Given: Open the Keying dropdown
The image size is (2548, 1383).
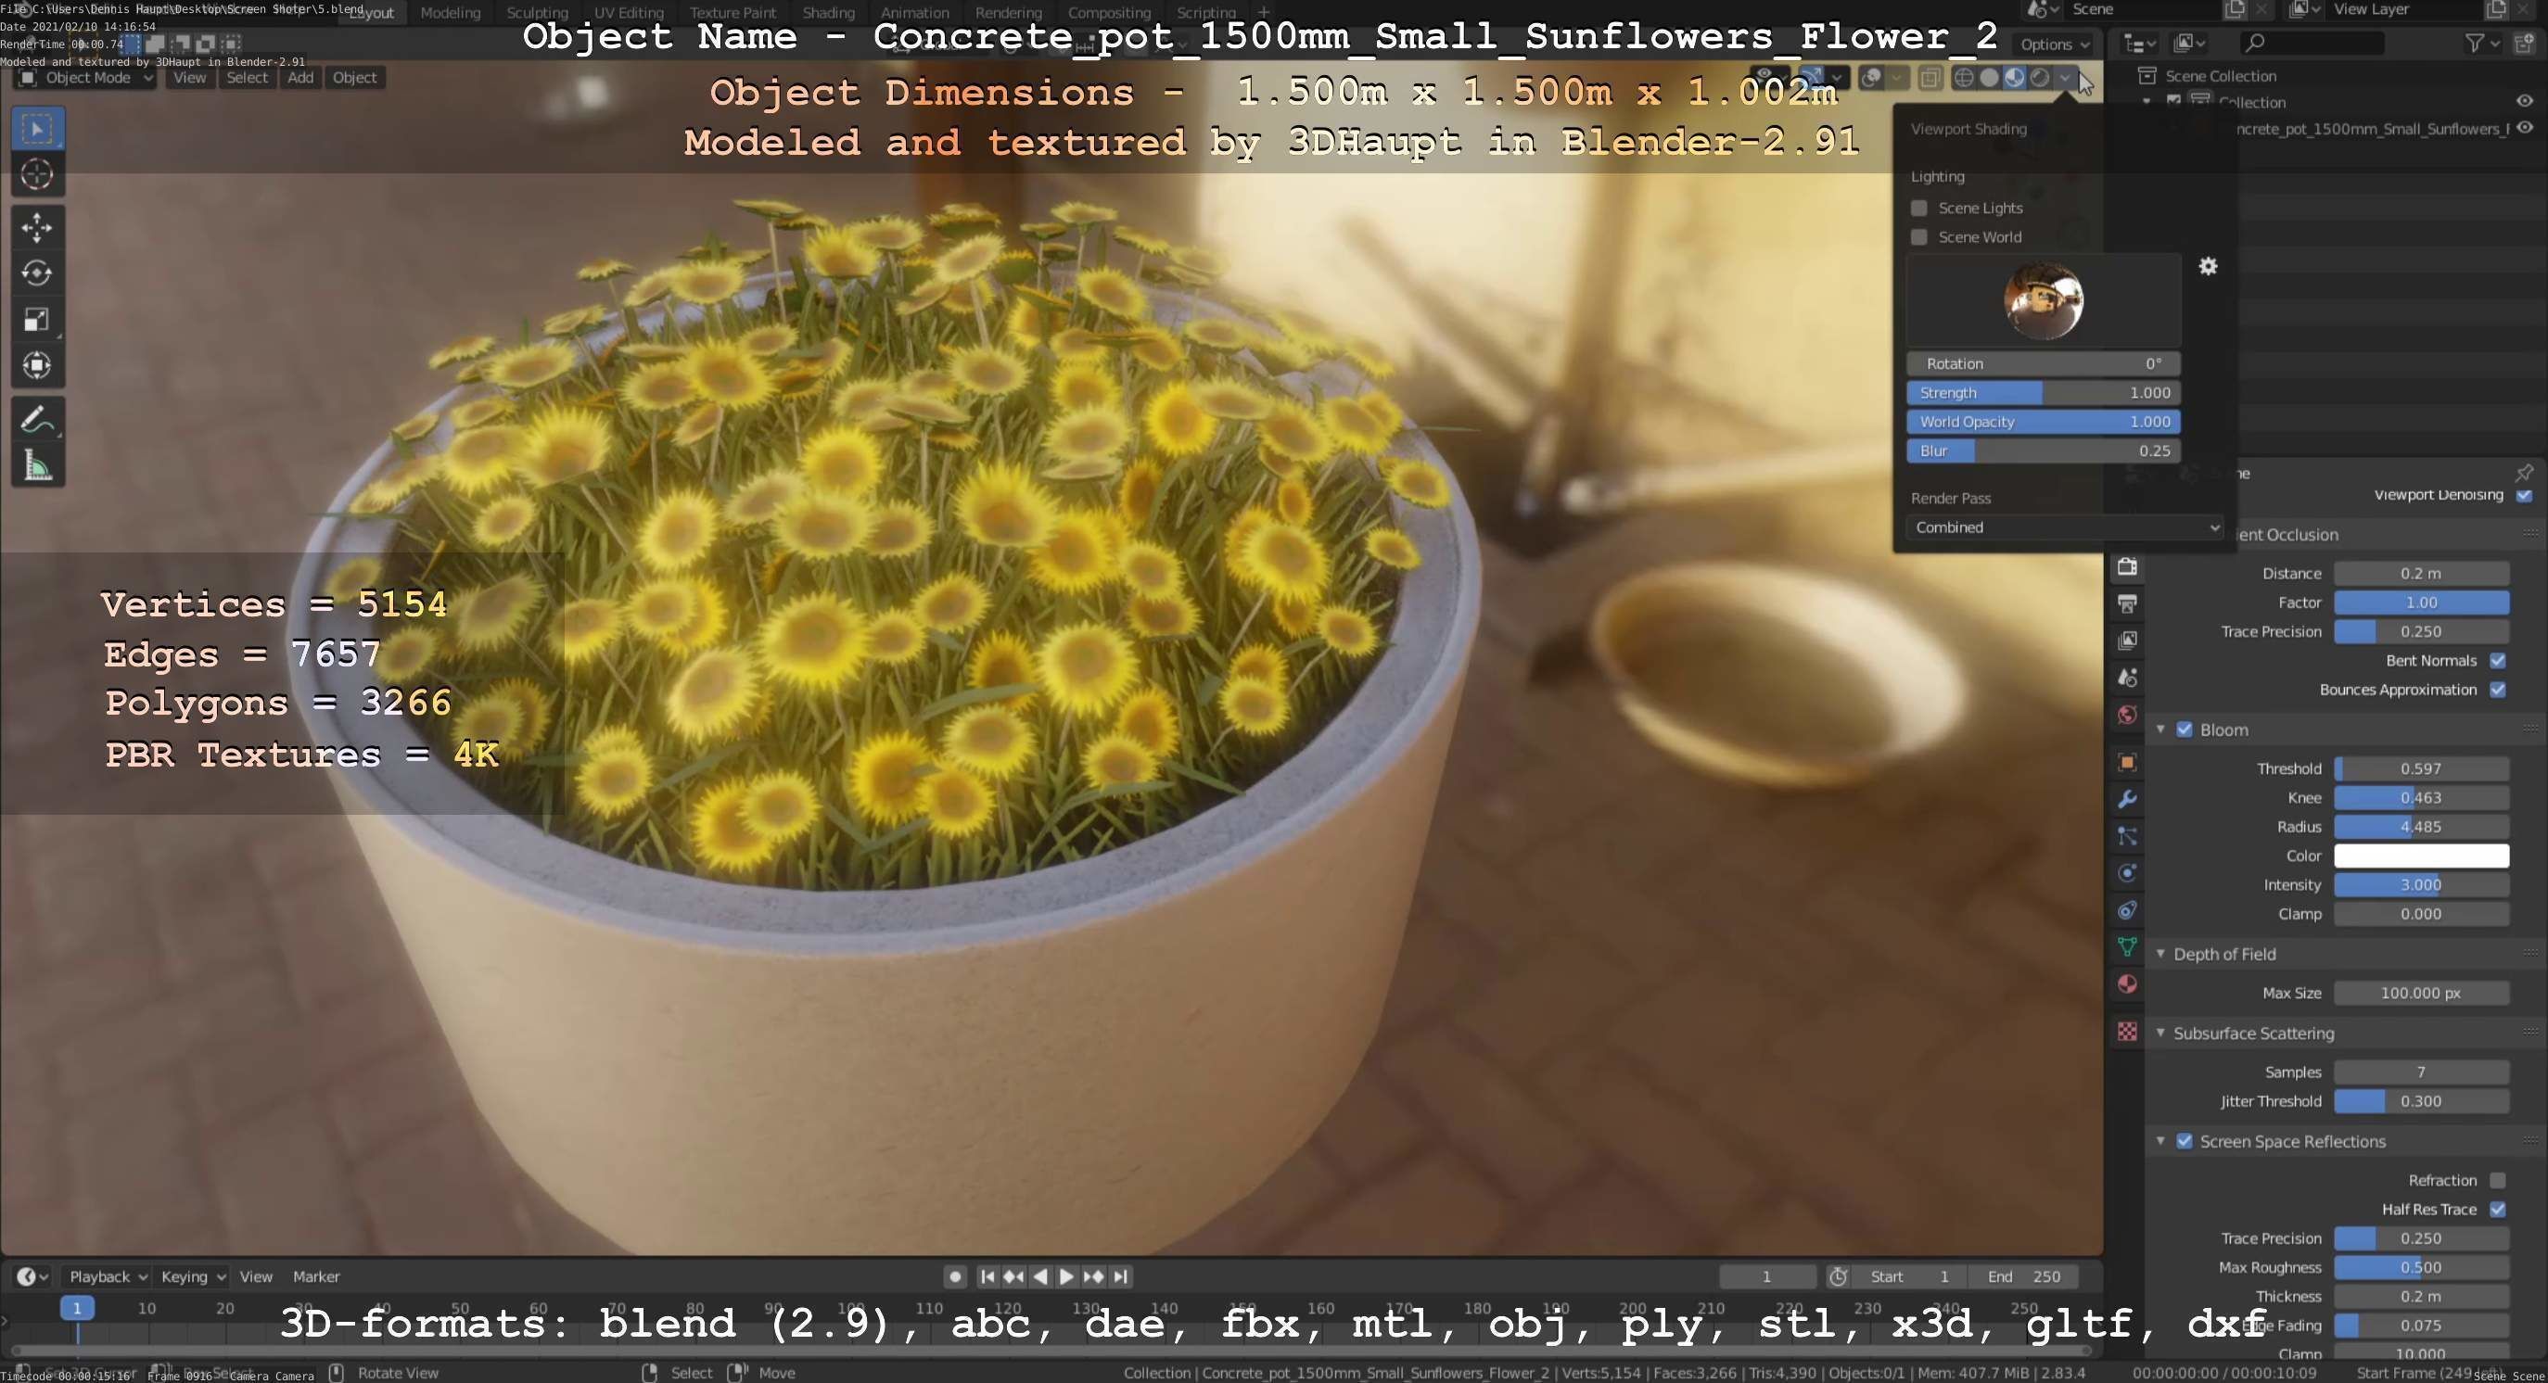Looking at the screenshot, I should tap(193, 1276).
